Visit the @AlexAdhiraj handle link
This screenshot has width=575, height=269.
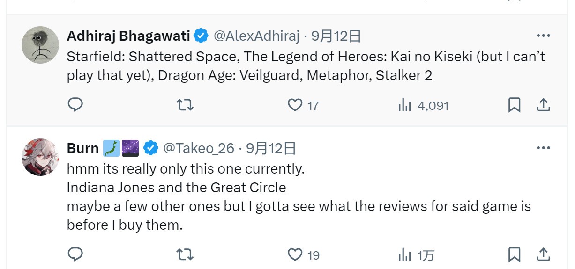click(x=256, y=36)
